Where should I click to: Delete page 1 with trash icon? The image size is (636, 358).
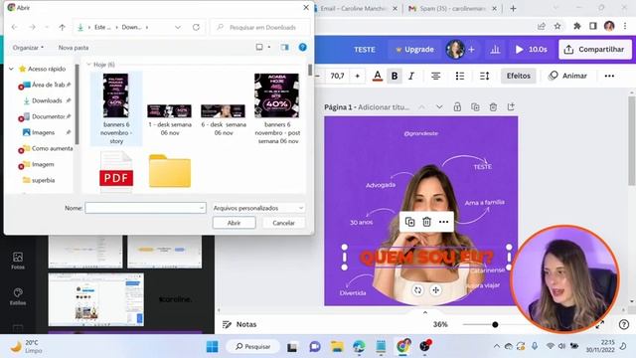click(x=493, y=106)
